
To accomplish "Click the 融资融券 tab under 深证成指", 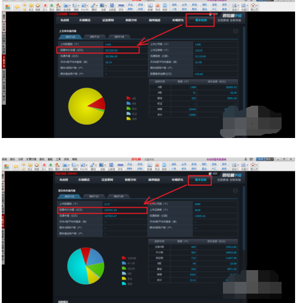I will tap(154, 180).
